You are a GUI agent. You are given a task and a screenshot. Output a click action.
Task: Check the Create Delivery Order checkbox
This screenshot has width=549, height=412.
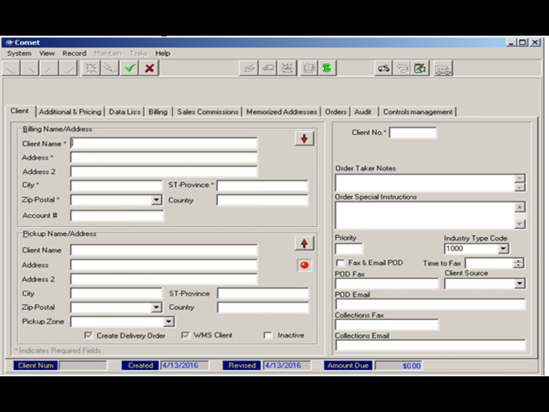pos(88,335)
